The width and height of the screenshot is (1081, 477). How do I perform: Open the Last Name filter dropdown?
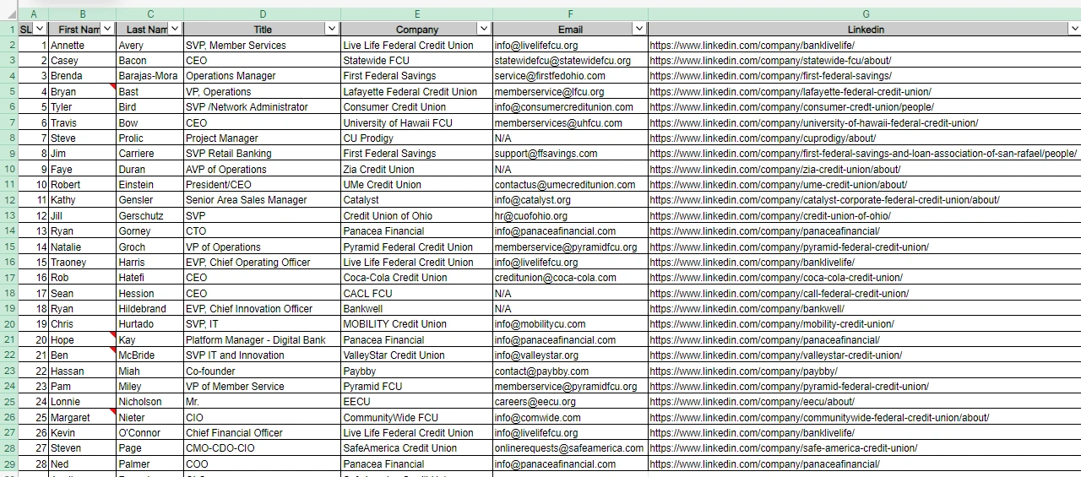pos(175,29)
